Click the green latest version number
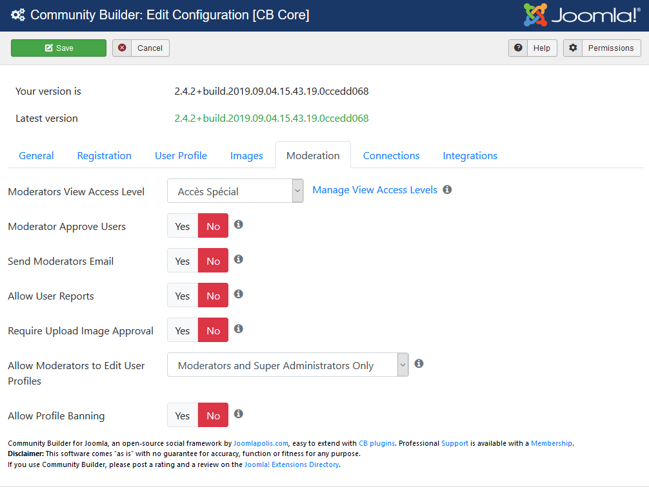This screenshot has height=487, width=649. point(272,119)
